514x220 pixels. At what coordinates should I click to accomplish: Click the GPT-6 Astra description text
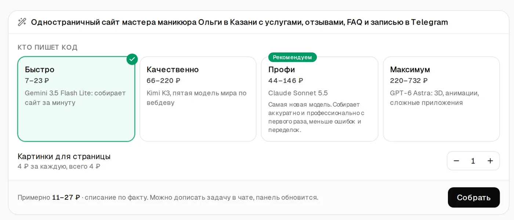click(434, 98)
